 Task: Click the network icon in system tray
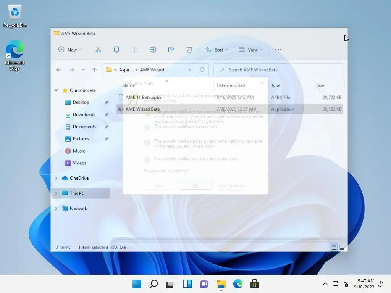click(336, 284)
